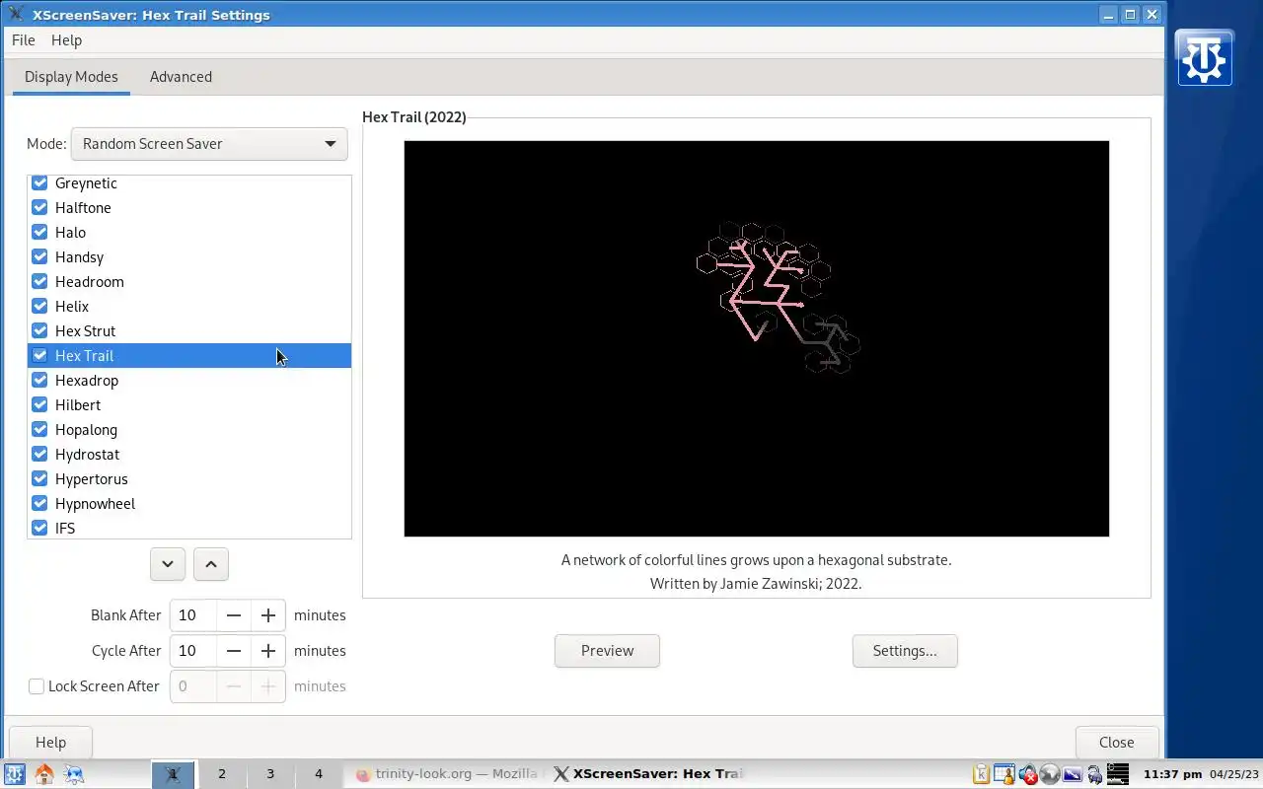
Task: Select Greynetic in the saver list
Action: click(x=189, y=183)
